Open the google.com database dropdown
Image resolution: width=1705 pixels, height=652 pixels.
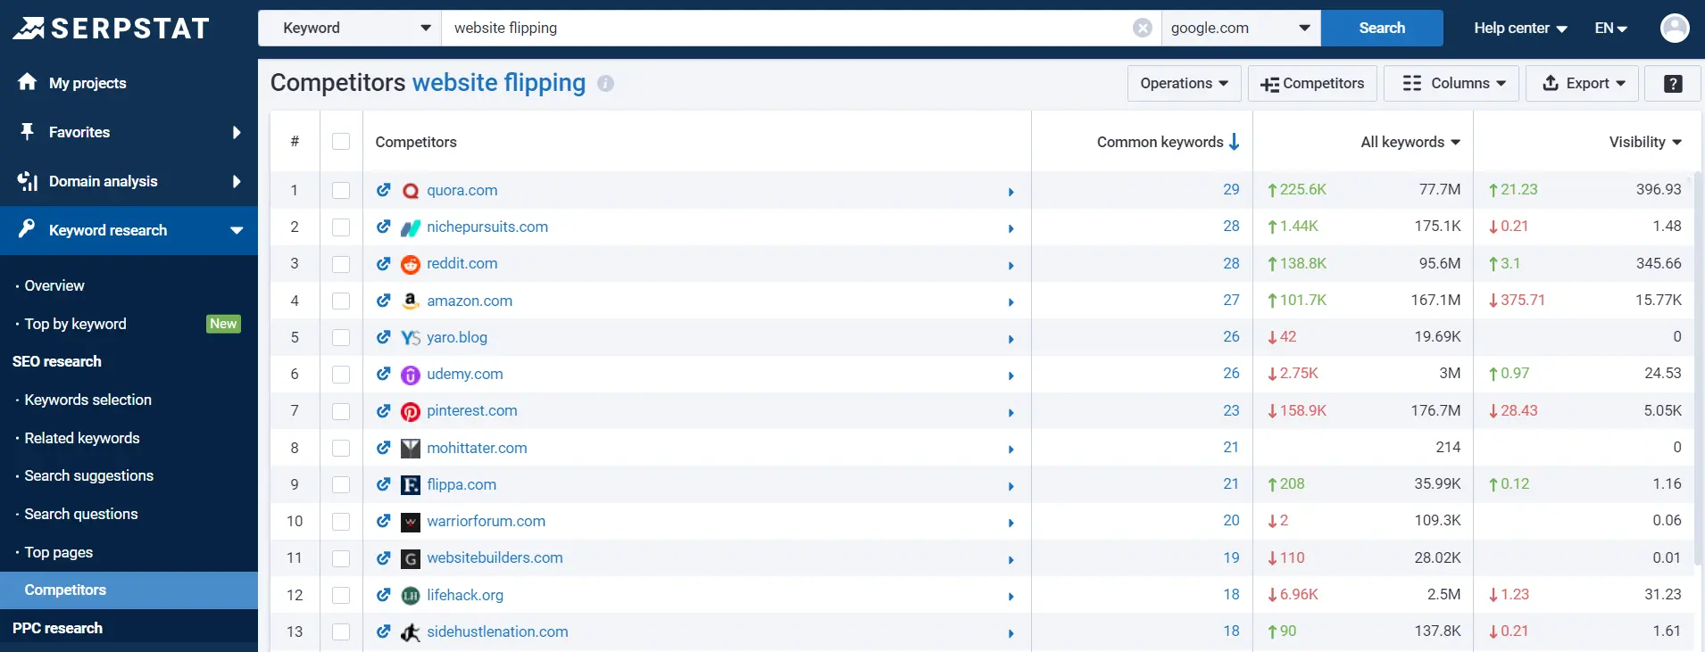tap(1241, 28)
